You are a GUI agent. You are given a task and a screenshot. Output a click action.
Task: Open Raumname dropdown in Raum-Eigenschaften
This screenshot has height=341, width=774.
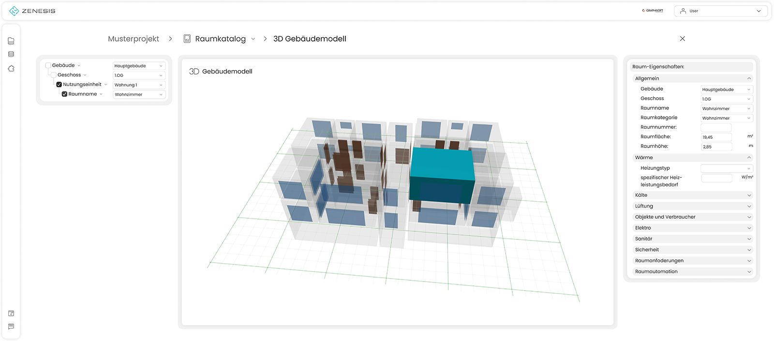[727, 109]
